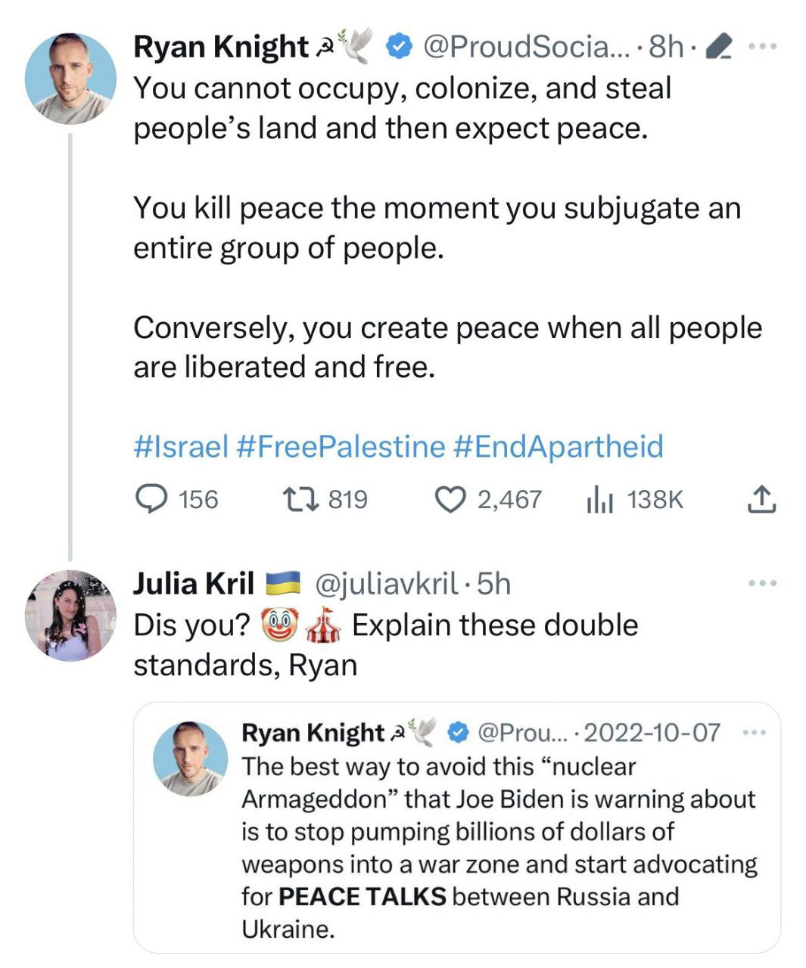Viewport: 806px width, 968px height.
Task: Like the tweet with heart icon
Action: click(x=450, y=499)
